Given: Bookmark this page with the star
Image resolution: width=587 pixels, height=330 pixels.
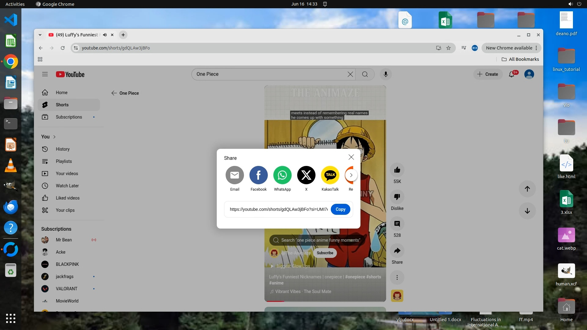Looking at the screenshot, I should (448, 48).
